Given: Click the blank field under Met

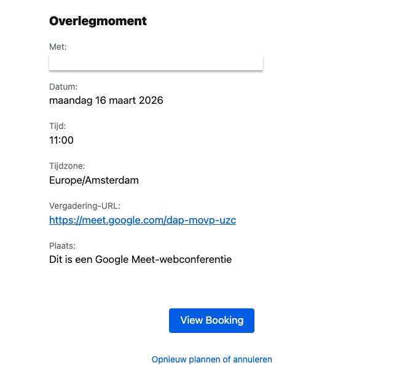Looking at the screenshot, I should [x=156, y=63].
